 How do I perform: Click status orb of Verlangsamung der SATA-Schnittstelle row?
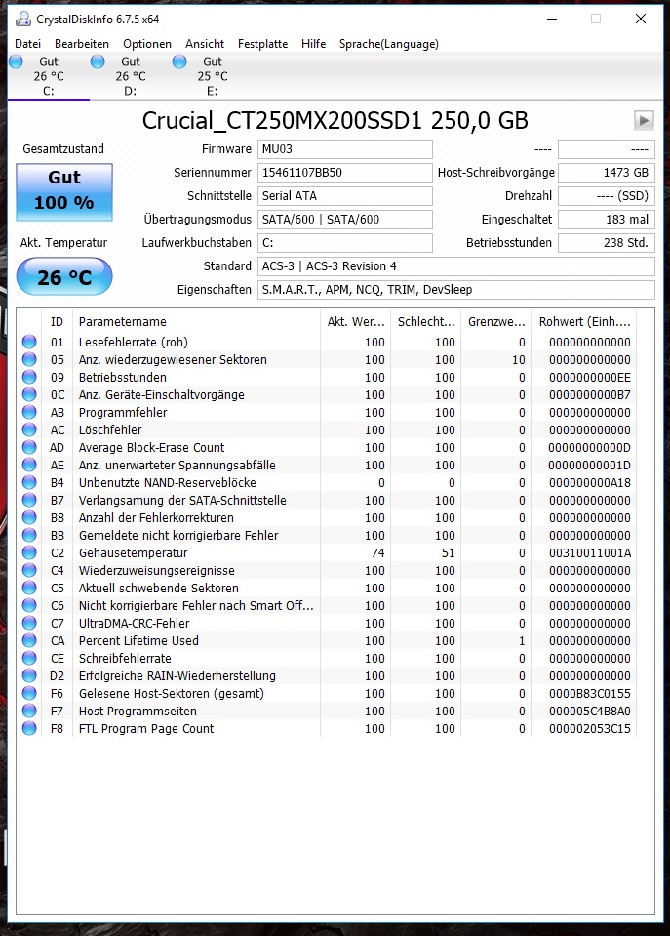[x=29, y=501]
